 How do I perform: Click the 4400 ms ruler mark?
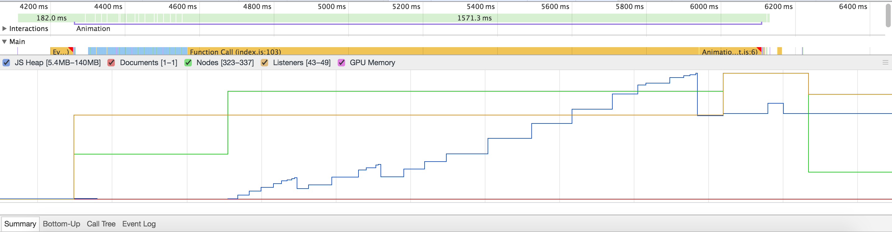[x=108, y=7]
